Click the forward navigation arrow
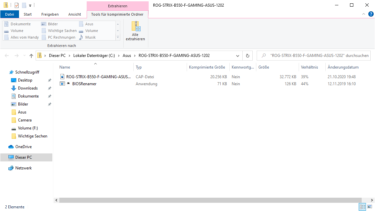The width and height of the screenshot is (375, 211). (x=17, y=56)
